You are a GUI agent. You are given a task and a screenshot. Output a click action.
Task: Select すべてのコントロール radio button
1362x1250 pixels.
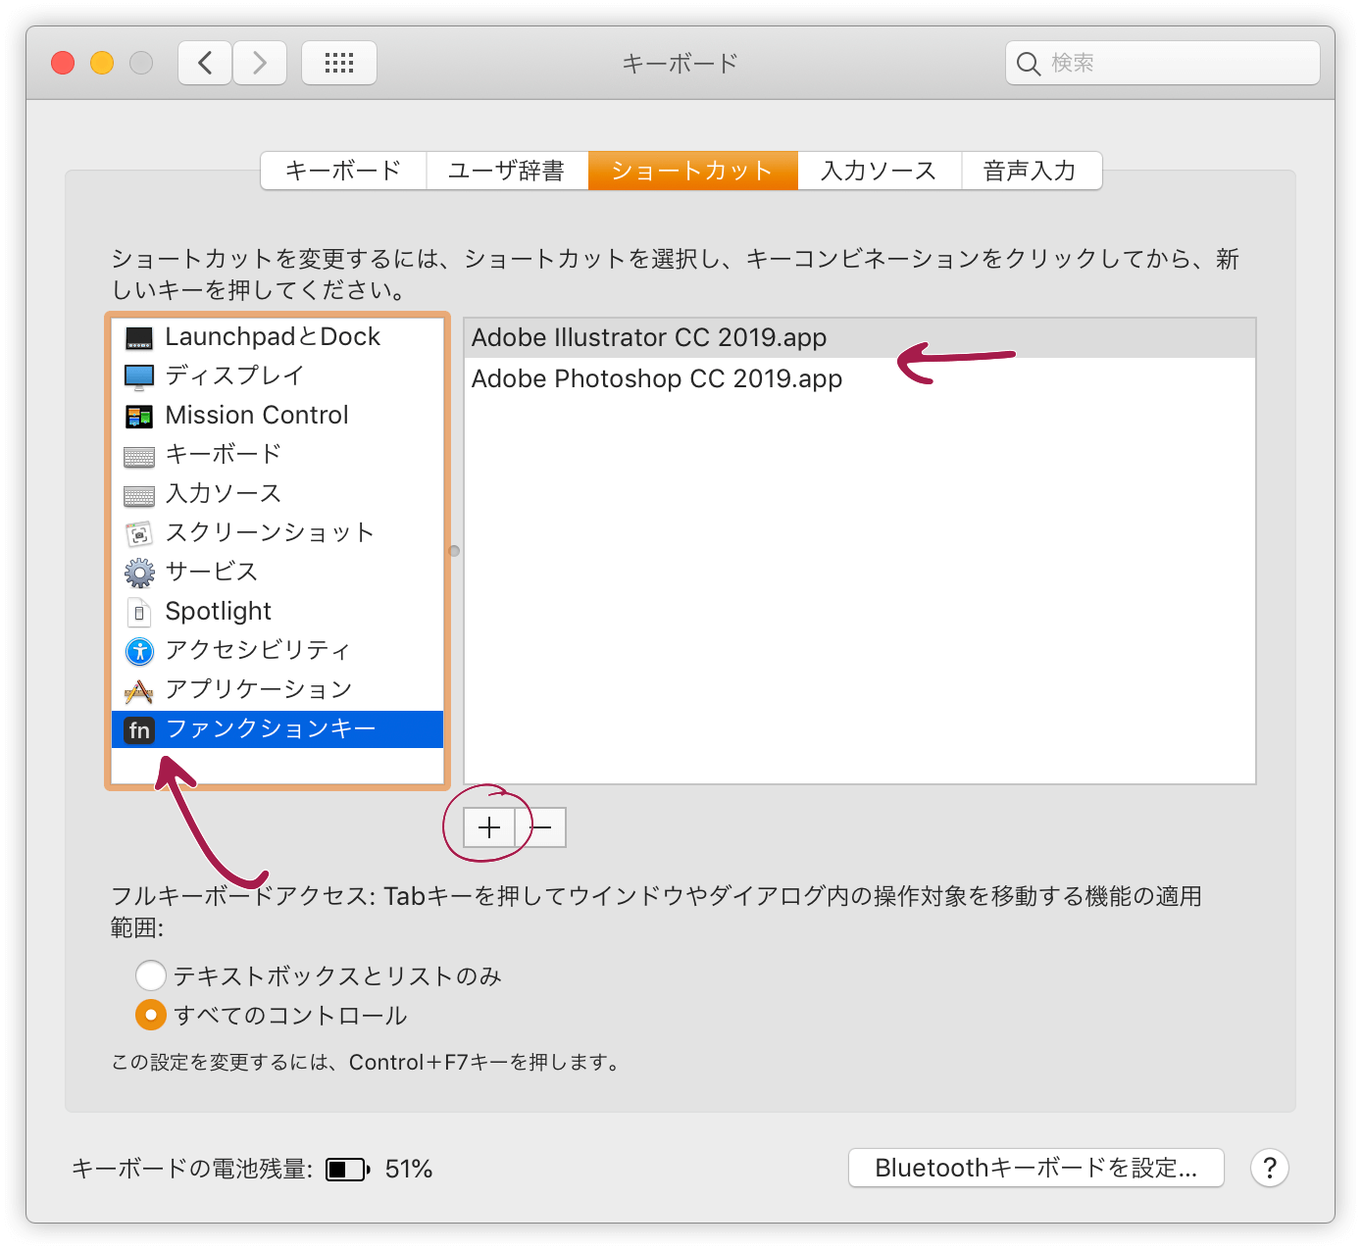[150, 1015]
